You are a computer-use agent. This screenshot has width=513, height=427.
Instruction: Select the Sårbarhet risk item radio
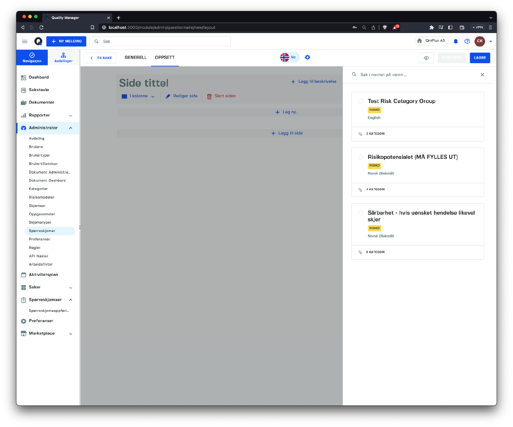pos(361,213)
